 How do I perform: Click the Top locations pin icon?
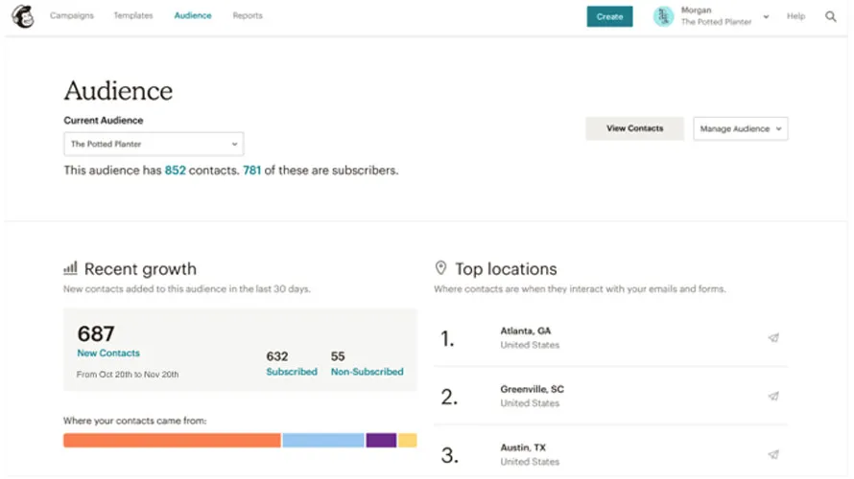(440, 268)
